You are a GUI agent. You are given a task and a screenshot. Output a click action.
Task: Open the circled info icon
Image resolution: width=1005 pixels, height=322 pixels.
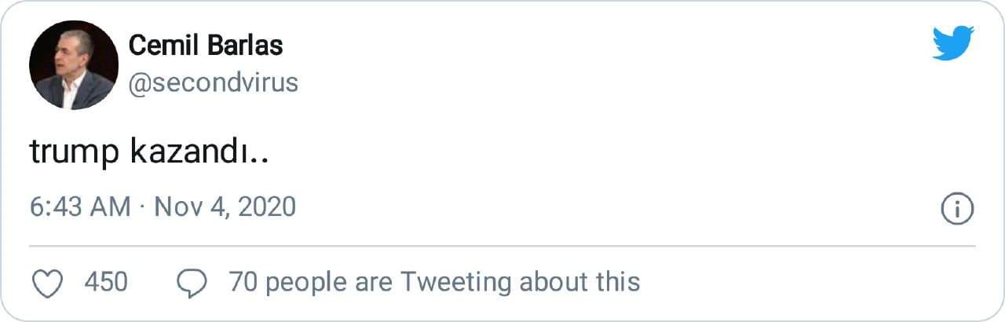coord(957,209)
